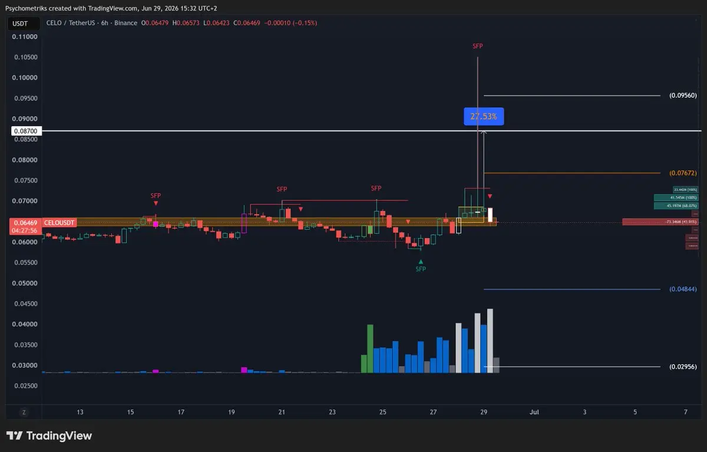This screenshot has width=707, height=452.
Task: Click date 7 on time axis
Action: (686, 413)
